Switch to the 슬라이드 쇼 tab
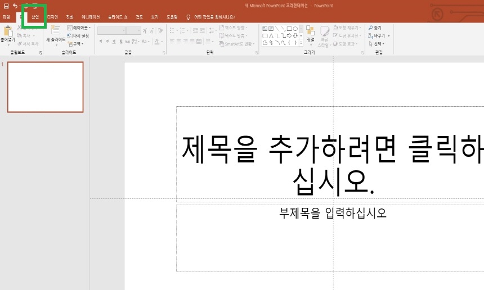Screen dimensions: 484x290 point(118,17)
